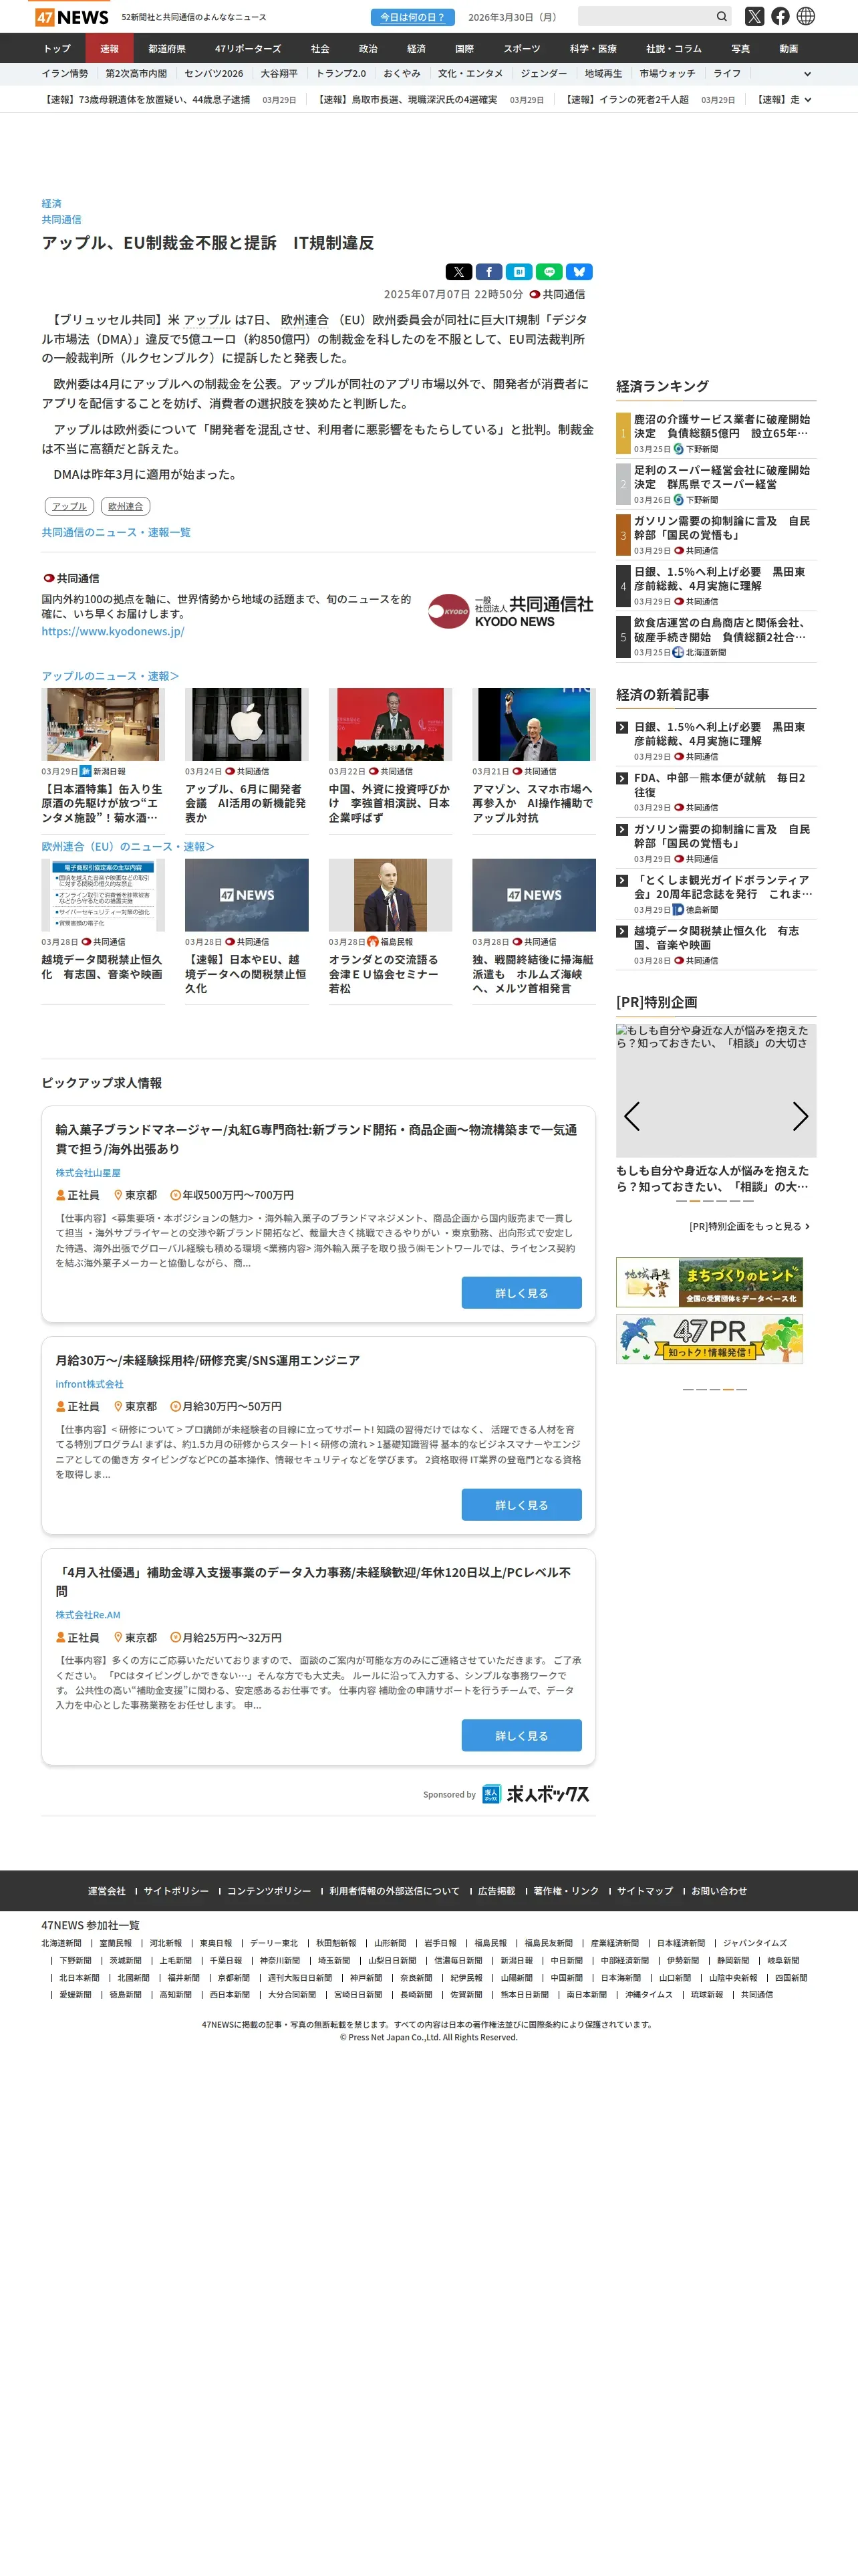This screenshot has height=2576, width=858.
Task: Click the 今日は何の日? button
Action: (x=412, y=17)
